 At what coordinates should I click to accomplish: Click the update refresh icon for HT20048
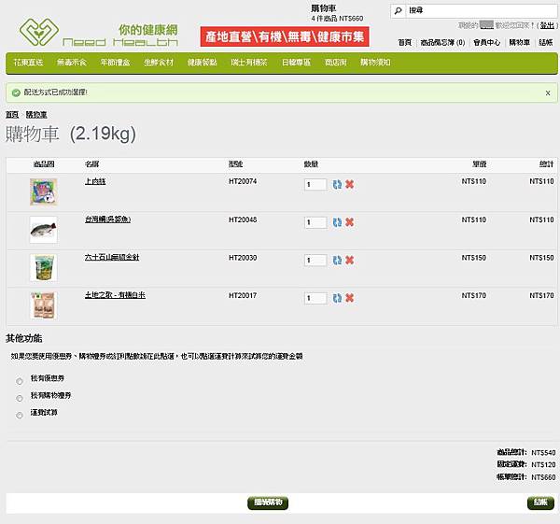click(x=337, y=222)
